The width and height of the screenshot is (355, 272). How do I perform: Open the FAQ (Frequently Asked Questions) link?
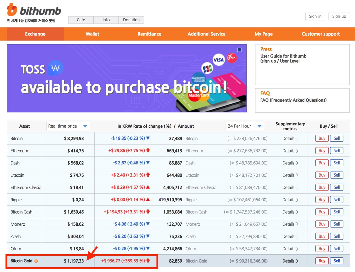coord(293,100)
